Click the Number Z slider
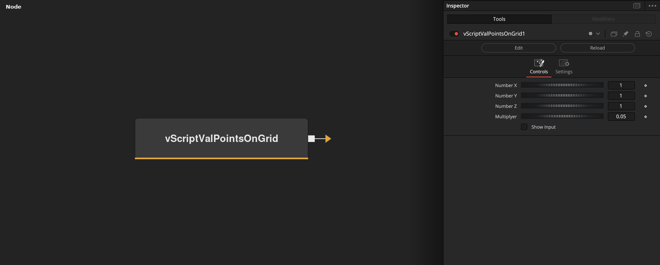 click(x=562, y=106)
